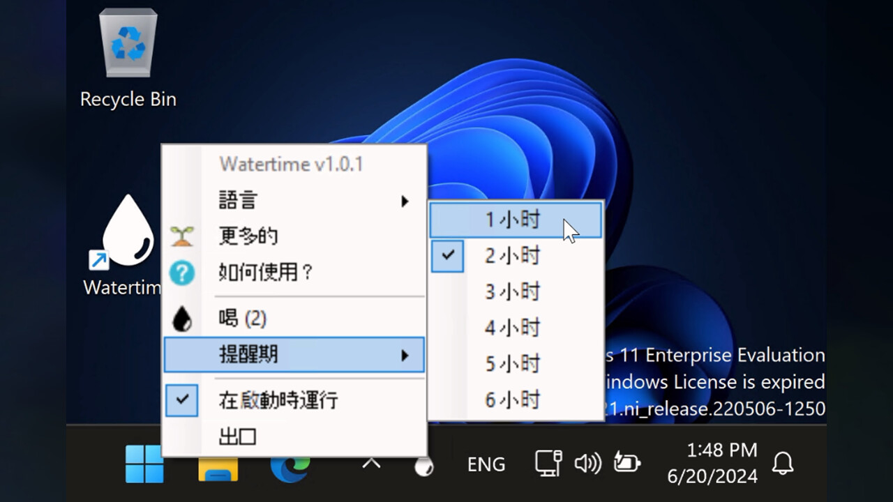The image size is (893, 502).
Task: Open 如何使用？ help menu item
Action: 265,273
